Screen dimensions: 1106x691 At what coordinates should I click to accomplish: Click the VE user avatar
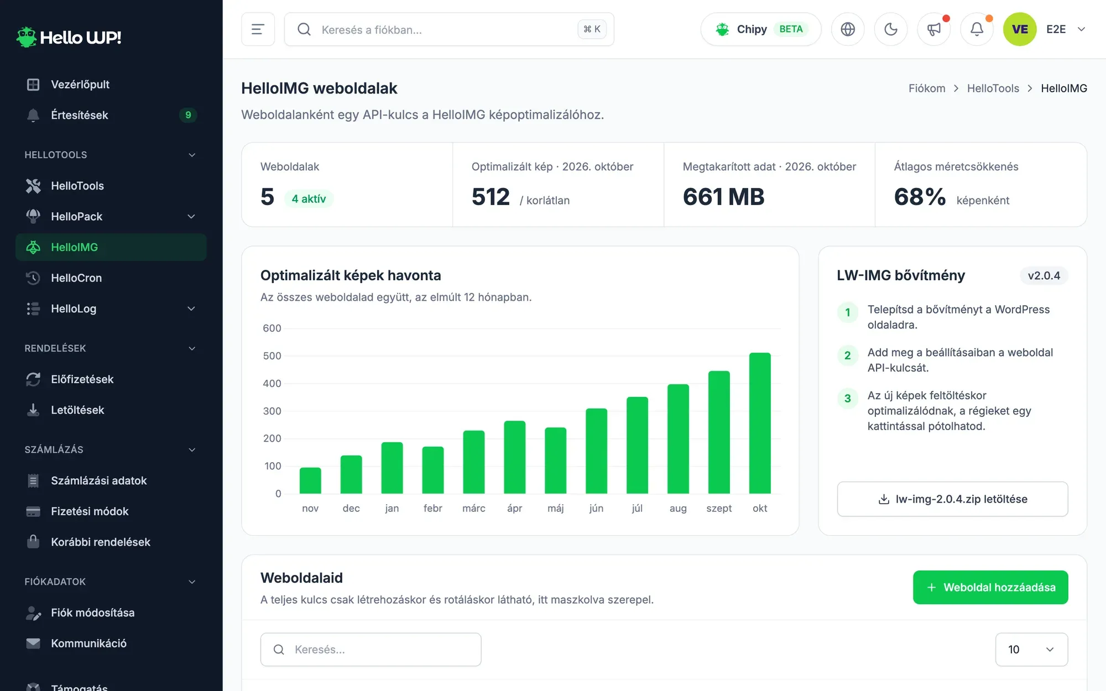[x=1020, y=29]
